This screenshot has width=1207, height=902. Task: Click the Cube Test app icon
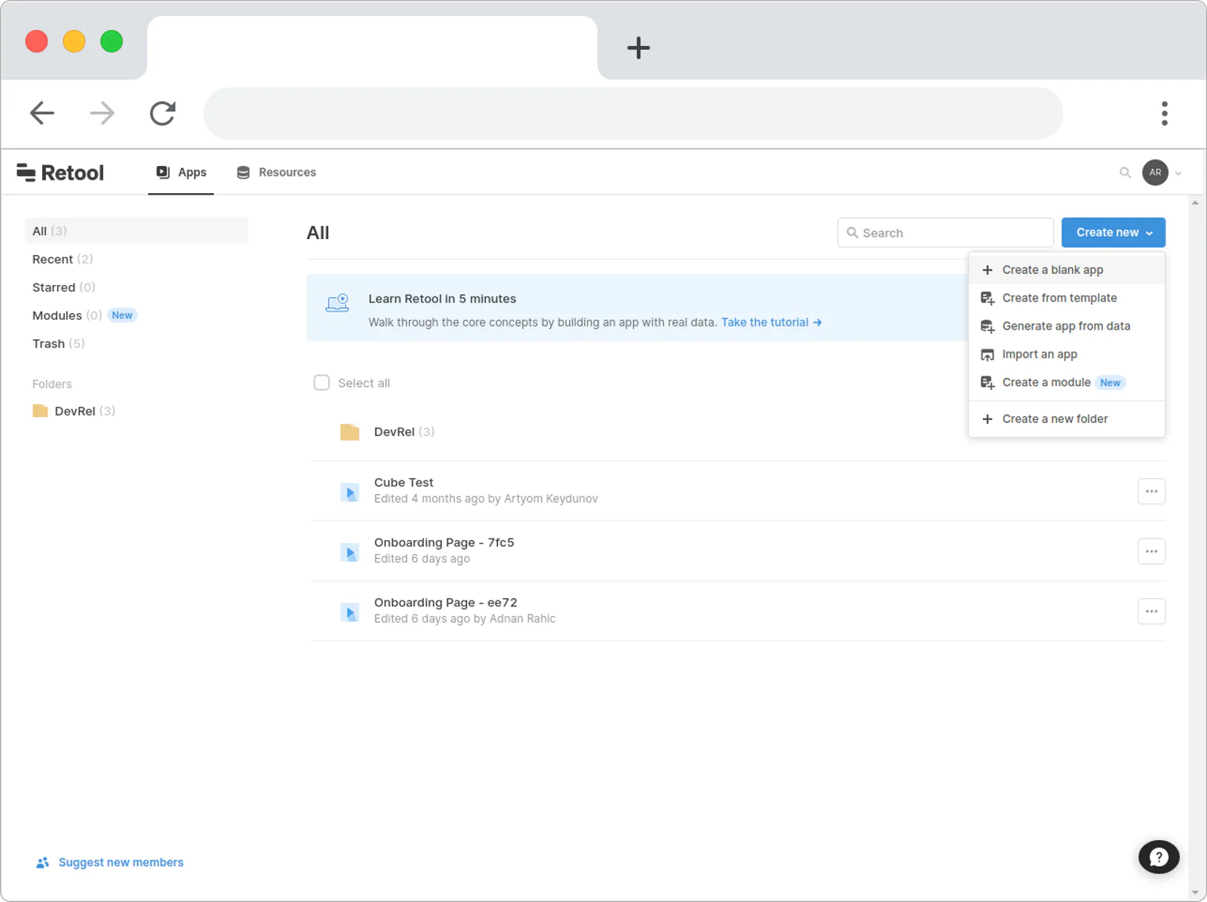click(x=349, y=492)
